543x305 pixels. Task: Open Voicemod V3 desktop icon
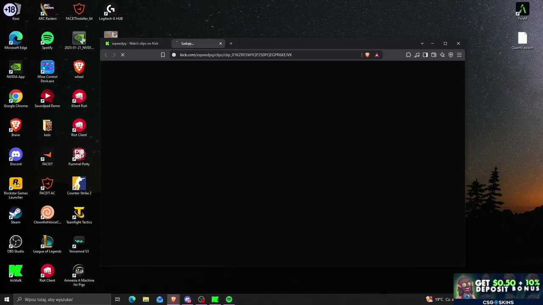click(x=79, y=244)
